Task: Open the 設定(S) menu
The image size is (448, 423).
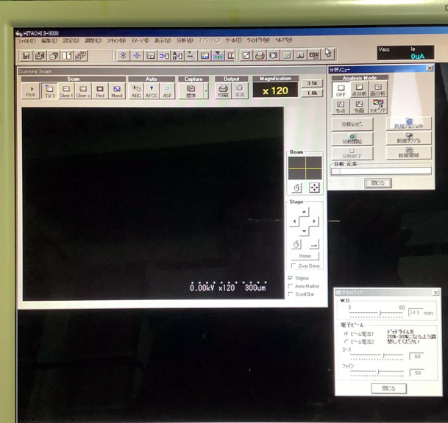Action: point(71,40)
